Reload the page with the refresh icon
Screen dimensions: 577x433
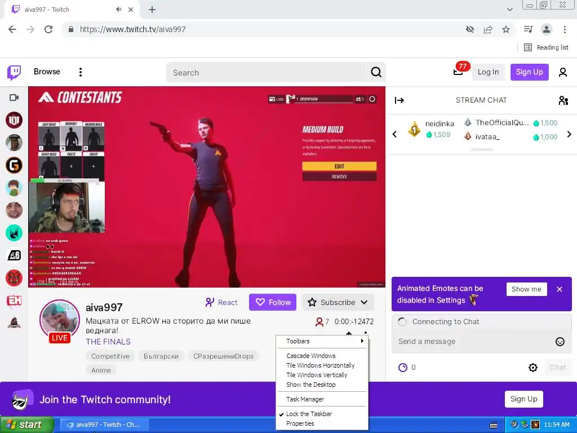point(48,29)
